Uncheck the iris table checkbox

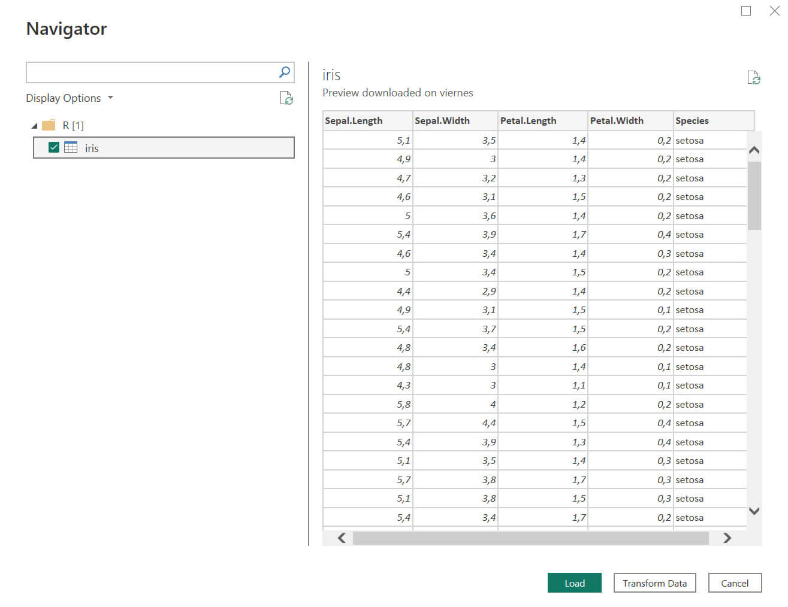pos(54,147)
